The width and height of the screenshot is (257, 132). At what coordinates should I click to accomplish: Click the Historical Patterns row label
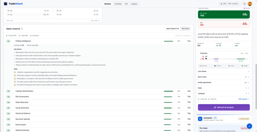pos(23,114)
